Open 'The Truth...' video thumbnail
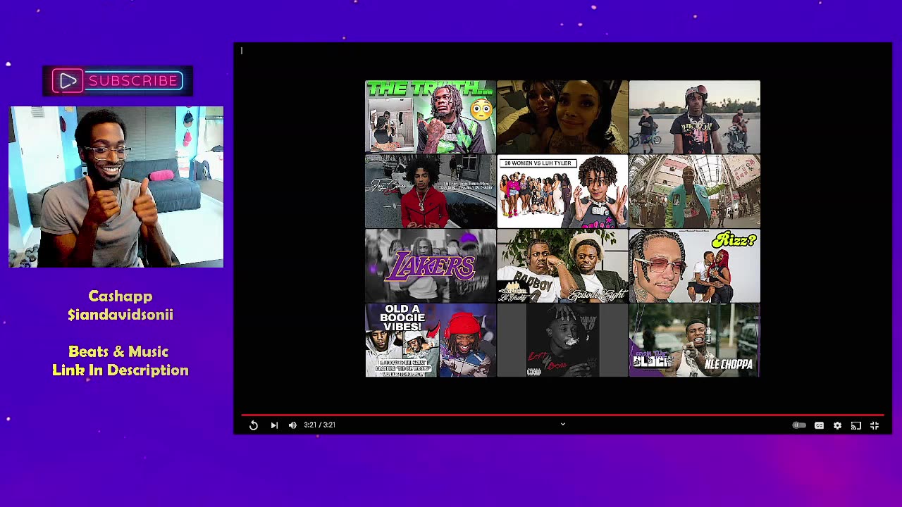The image size is (902, 507). pyautogui.click(x=431, y=117)
